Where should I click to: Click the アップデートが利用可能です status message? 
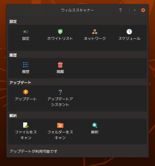pyautogui.click(x=34, y=151)
